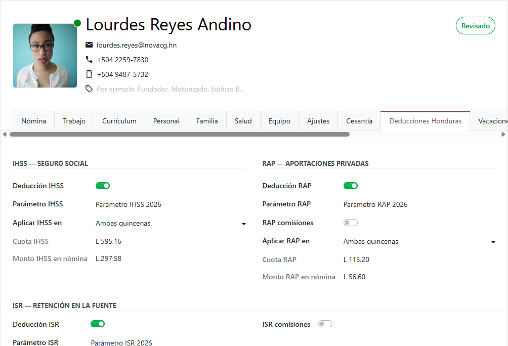
Task: Click the work phone handset icon
Action: (x=89, y=59)
